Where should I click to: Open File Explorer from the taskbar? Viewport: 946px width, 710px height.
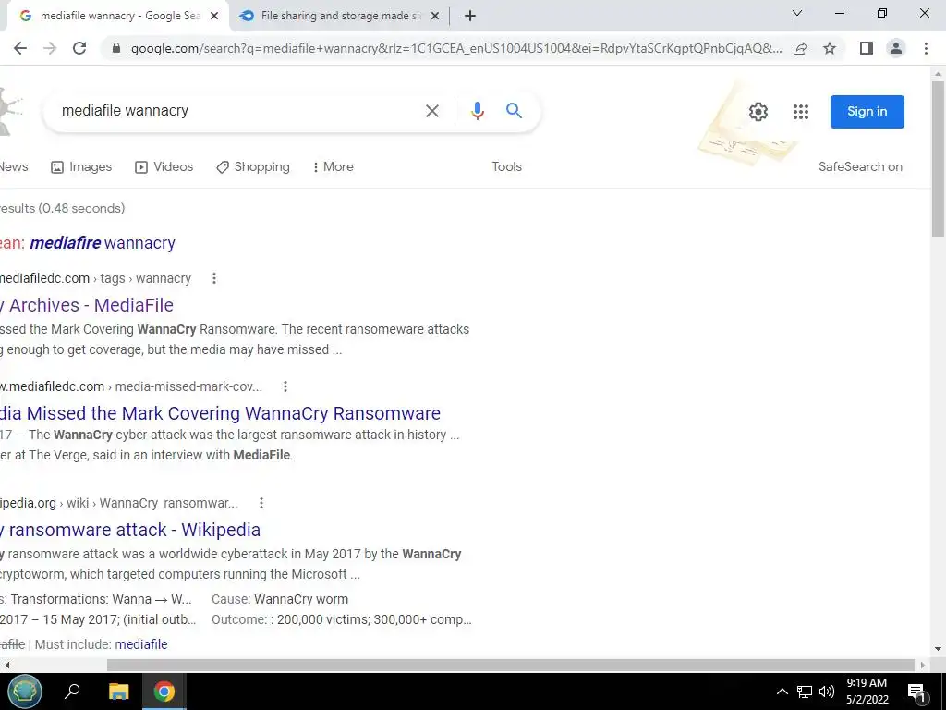(x=119, y=692)
